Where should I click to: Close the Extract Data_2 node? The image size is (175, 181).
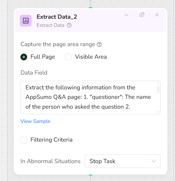157,15
